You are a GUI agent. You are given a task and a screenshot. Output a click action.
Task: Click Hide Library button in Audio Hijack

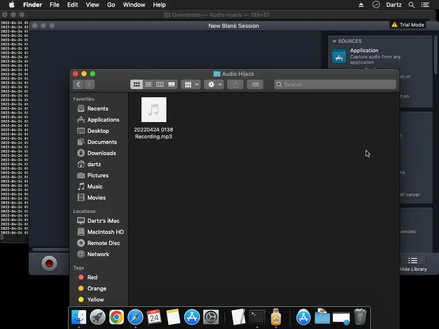coord(413,264)
